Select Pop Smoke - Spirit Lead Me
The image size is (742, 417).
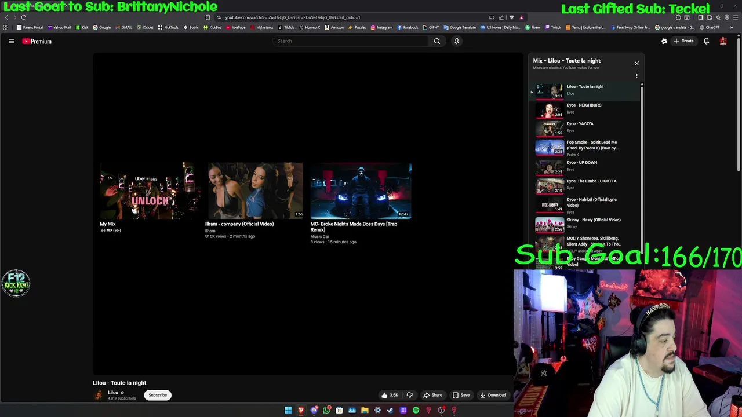[585, 148]
